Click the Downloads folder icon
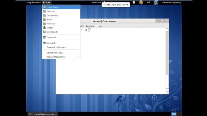Screen dimensions: 207x116 click(x=45, y=32)
